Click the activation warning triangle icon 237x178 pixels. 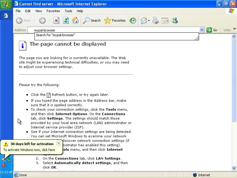pyautogui.click(x=6, y=144)
